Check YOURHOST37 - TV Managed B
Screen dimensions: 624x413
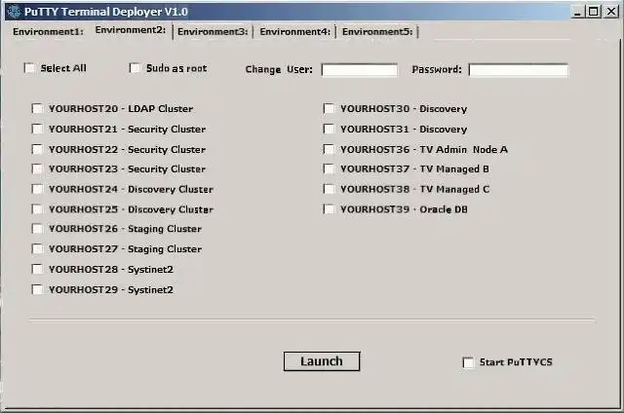(330, 169)
